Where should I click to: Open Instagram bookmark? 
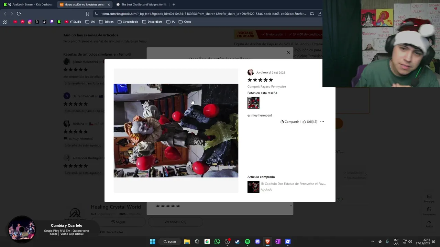(30, 22)
